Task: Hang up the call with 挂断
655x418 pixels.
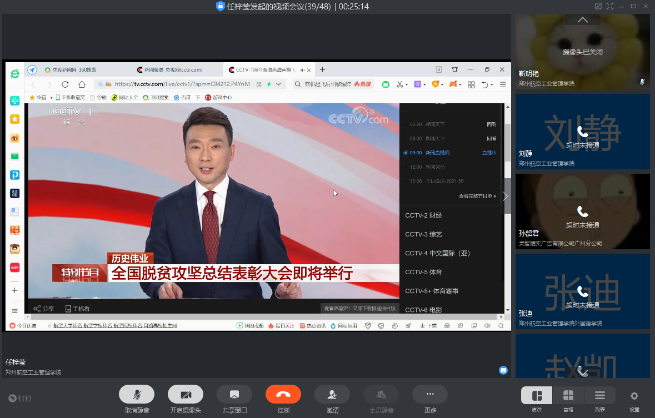Action: point(283,395)
